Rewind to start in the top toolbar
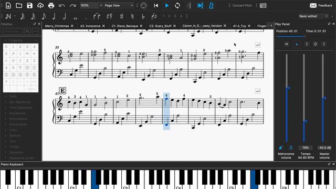The image size is (336, 189). 156,5
